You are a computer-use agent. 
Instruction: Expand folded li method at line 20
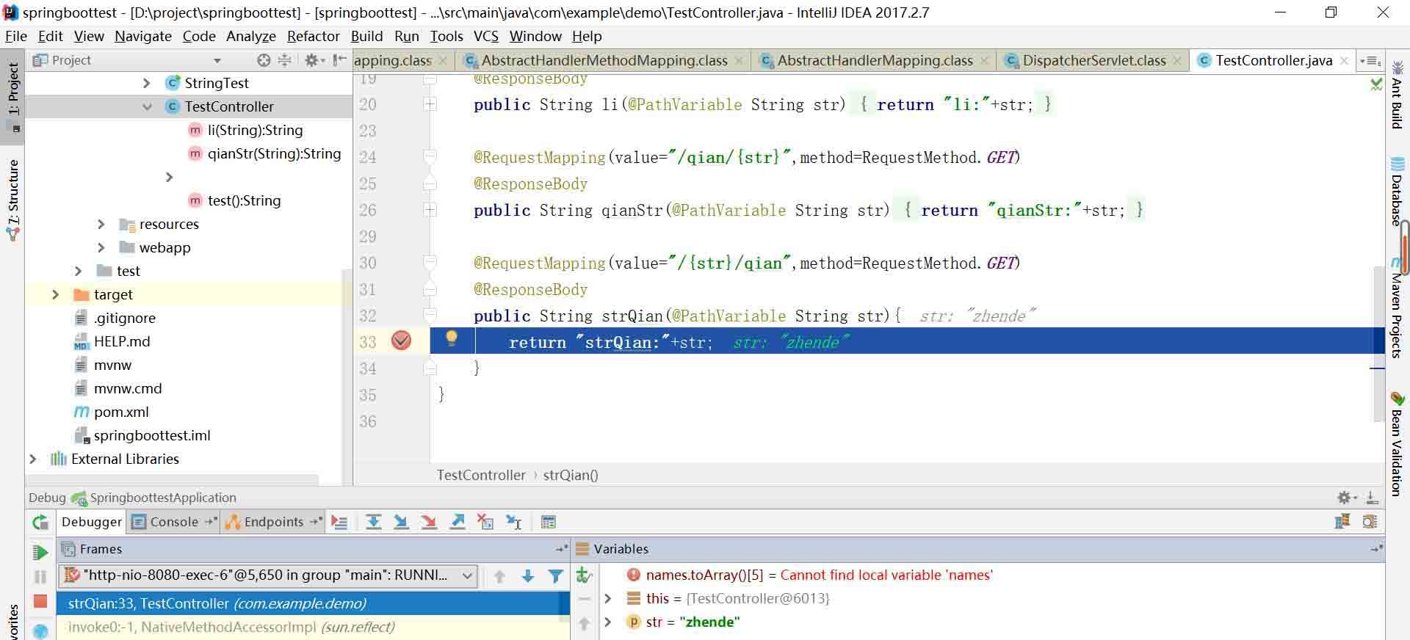pos(430,104)
